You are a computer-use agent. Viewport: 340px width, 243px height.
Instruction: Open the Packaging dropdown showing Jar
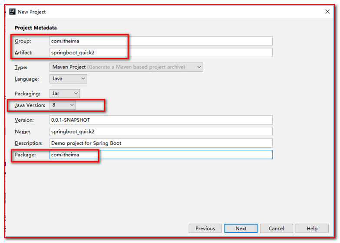65,94
